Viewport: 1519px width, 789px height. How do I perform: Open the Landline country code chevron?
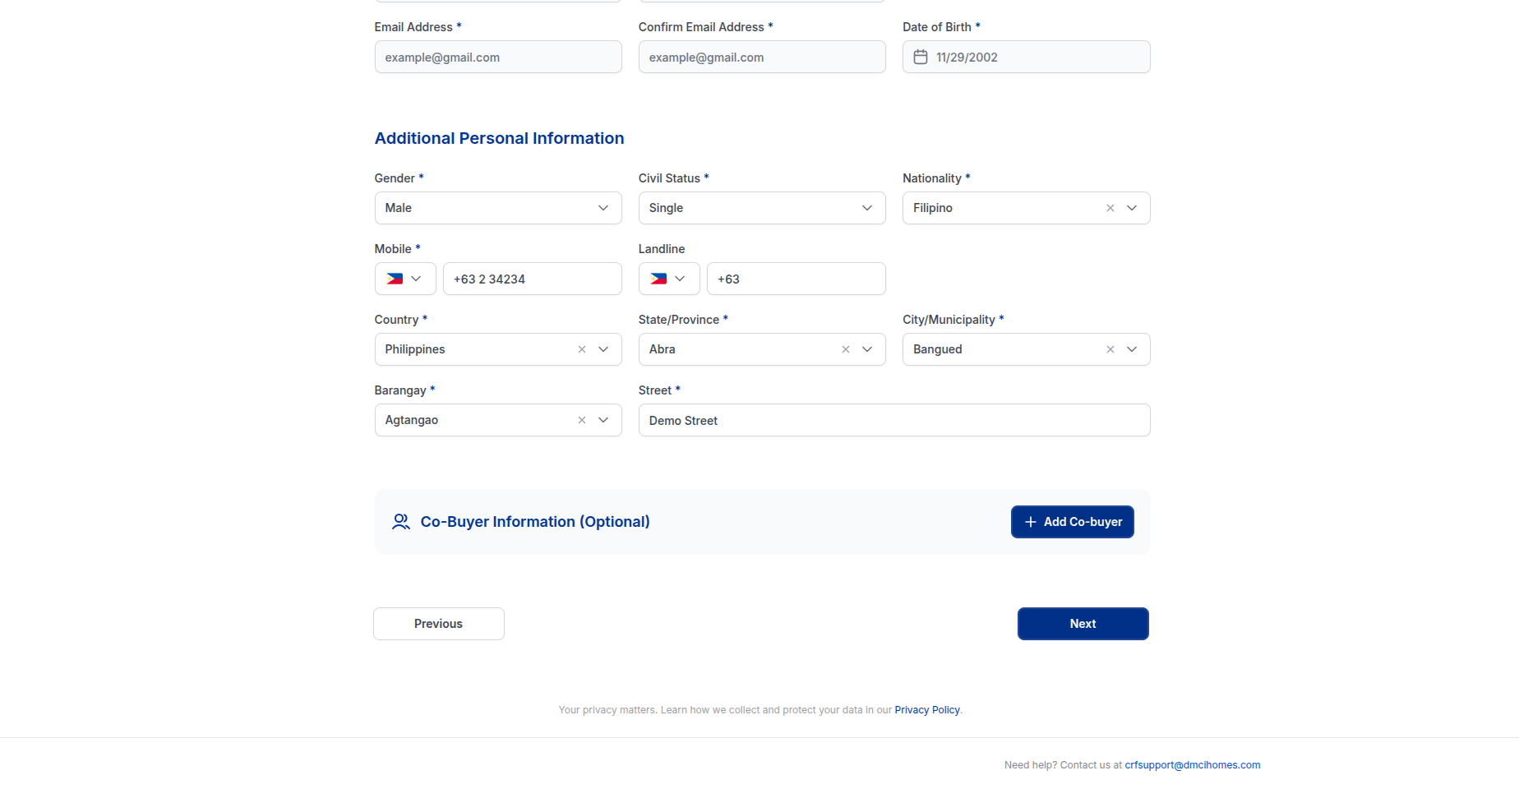tap(680, 279)
